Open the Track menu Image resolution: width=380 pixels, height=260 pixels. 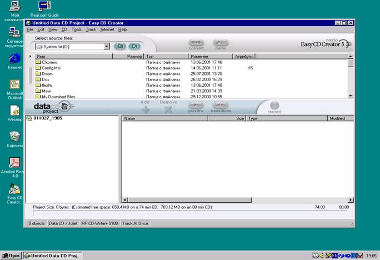pos(91,29)
